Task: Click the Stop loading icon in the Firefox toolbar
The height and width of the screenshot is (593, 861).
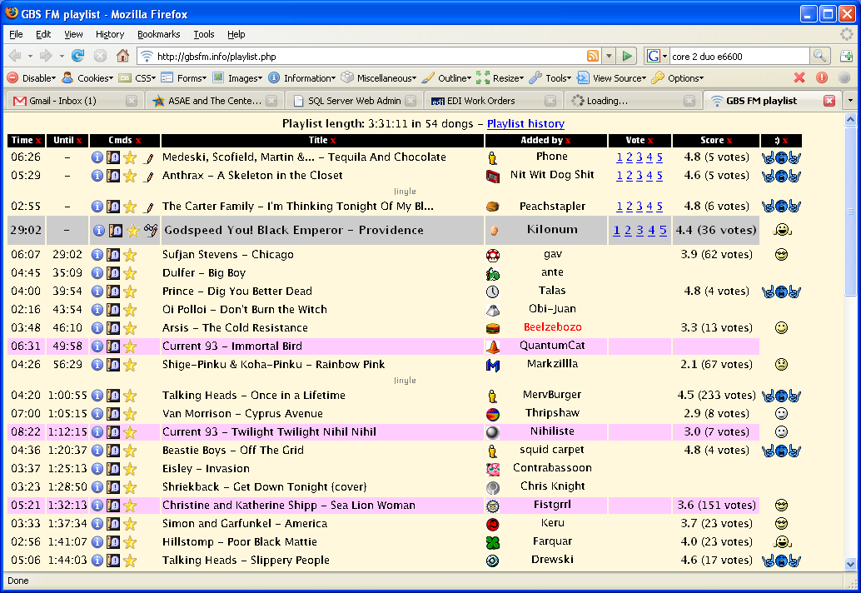Action: (x=100, y=56)
